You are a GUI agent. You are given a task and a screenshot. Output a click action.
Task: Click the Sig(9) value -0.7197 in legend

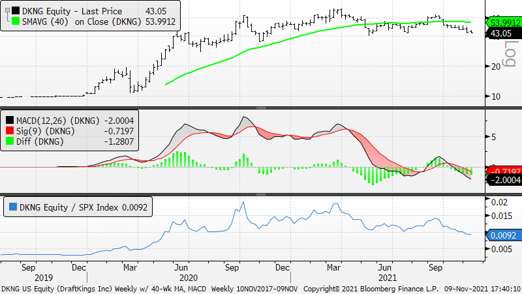pos(119,131)
